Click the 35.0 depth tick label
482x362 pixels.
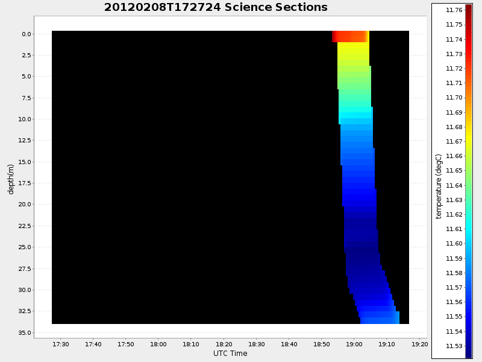coord(25,333)
